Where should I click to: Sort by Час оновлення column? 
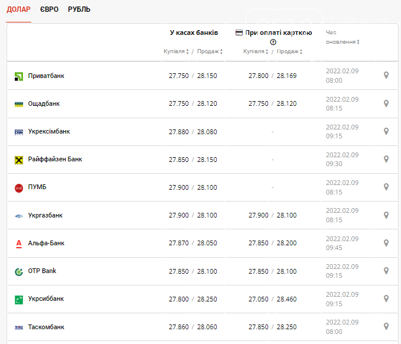point(343,37)
